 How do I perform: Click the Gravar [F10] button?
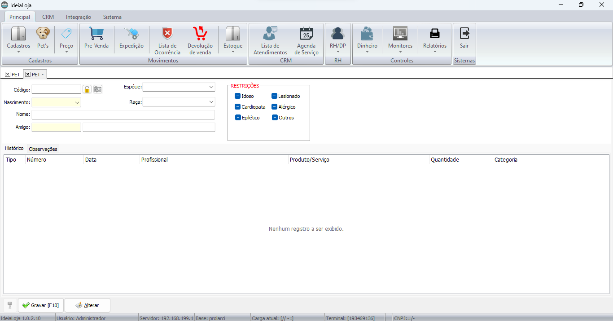point(41,305)
